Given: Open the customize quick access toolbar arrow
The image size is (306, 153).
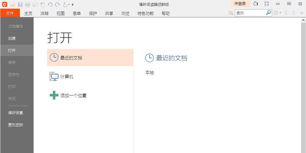Looking at the screenshot, I should 73,5.
